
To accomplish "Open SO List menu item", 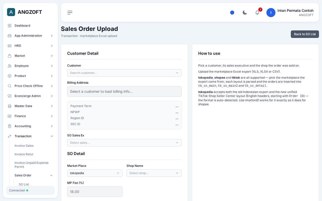I will pyautogui.click(x=24, y=184).
